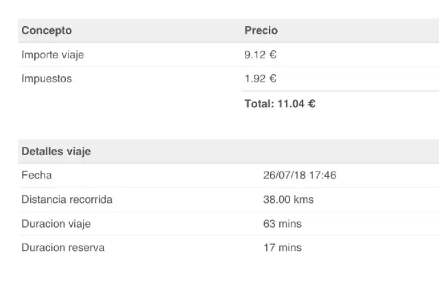Click the 38.00 kms distance value
Viewport: 439px width, 293px height.
click(x=288, y=200)
